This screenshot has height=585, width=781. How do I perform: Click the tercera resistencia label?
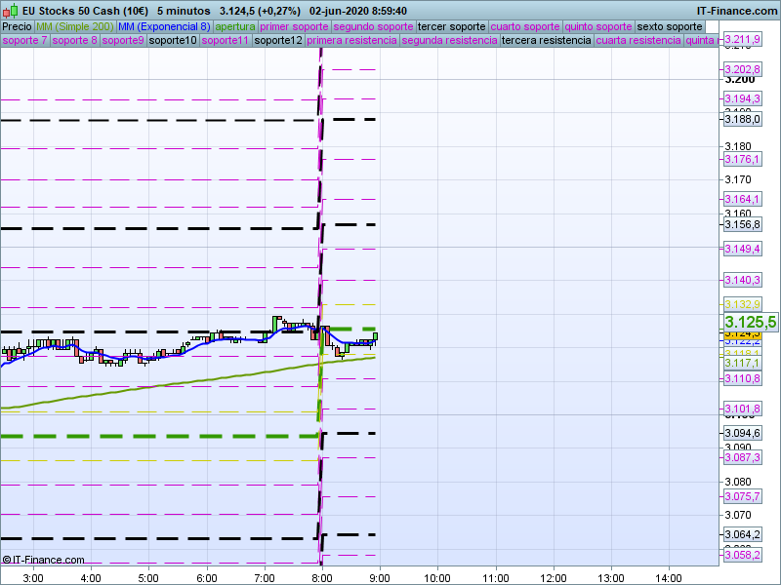coord(546,41)
